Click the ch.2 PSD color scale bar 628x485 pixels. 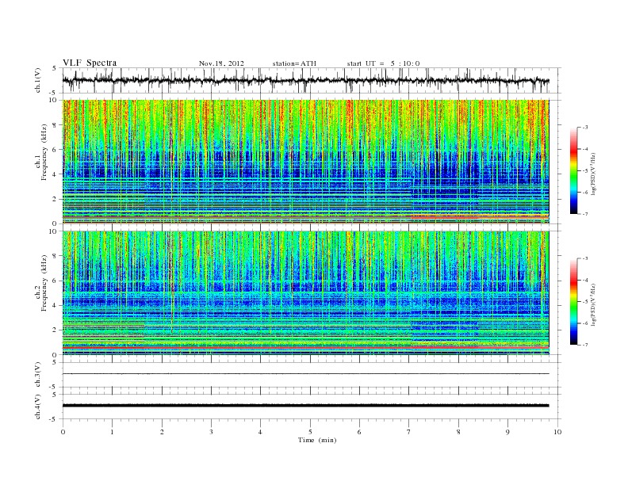(573, 302)
